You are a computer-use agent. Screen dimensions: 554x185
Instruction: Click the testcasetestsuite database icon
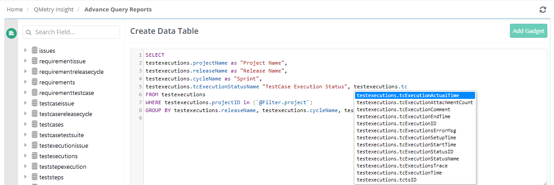35,134
